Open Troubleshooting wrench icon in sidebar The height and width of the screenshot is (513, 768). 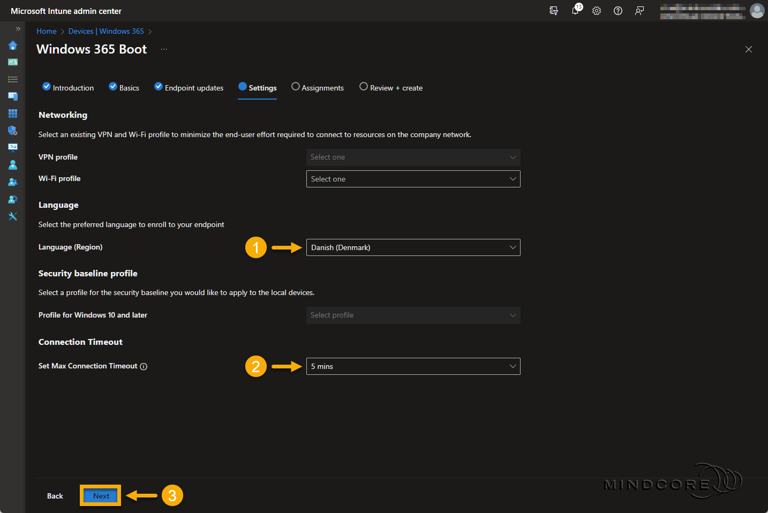[13, 216]
